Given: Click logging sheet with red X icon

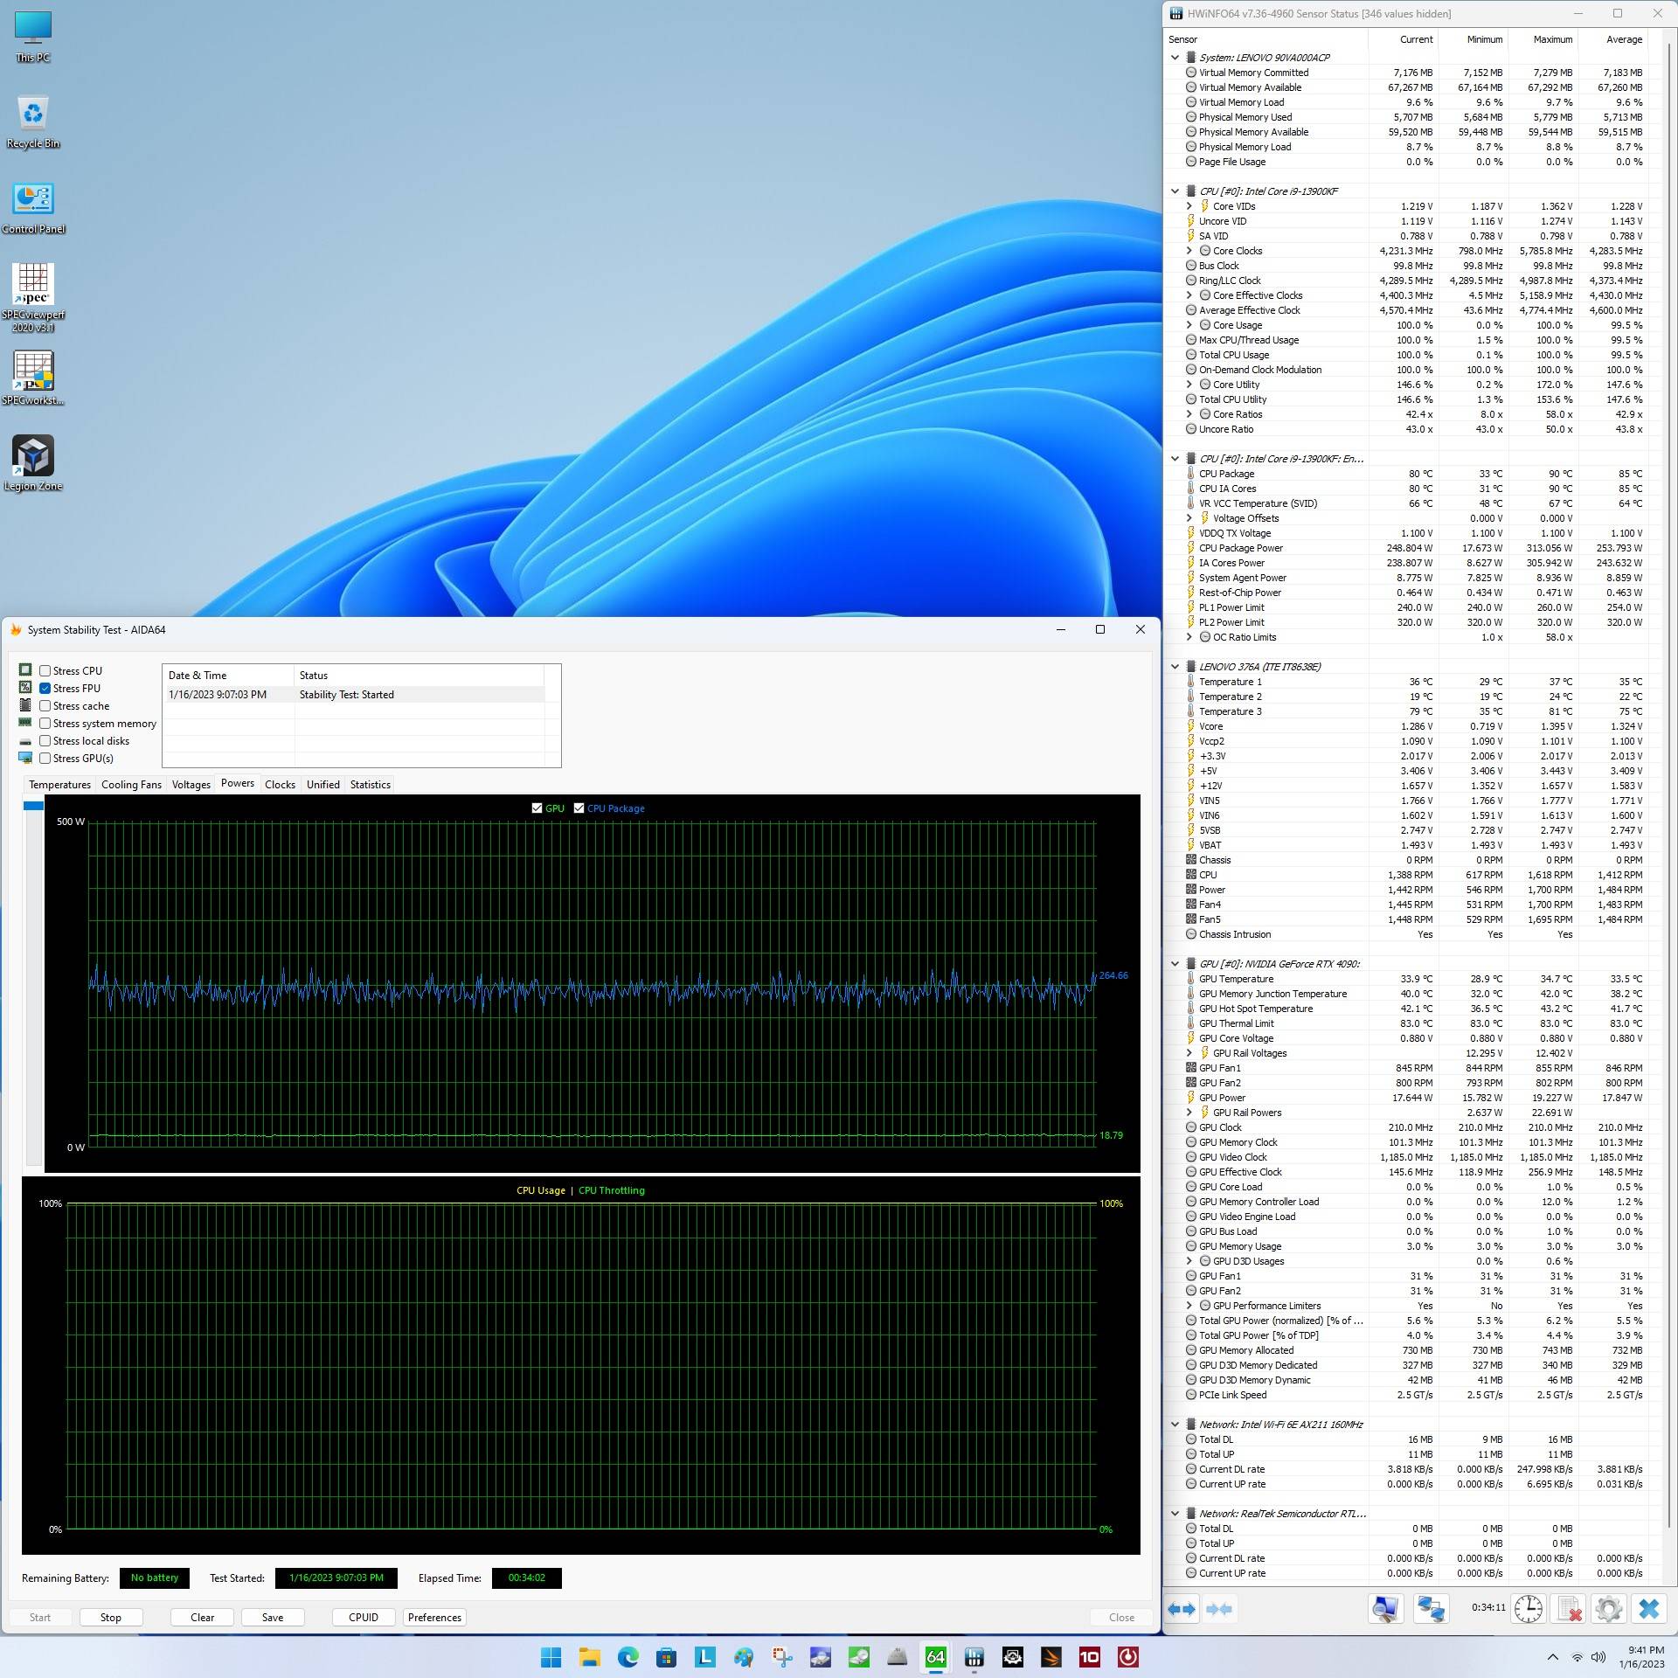Looking at the screenshot, I should (1569, 1609).
